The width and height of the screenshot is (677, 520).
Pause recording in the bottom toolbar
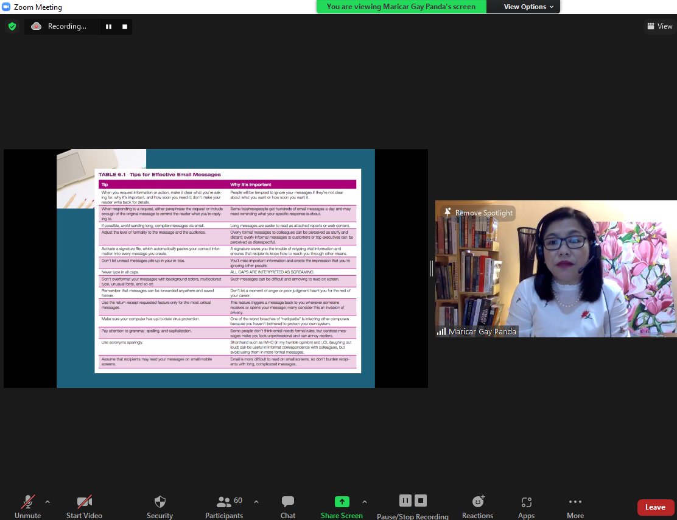click(405, 501)
